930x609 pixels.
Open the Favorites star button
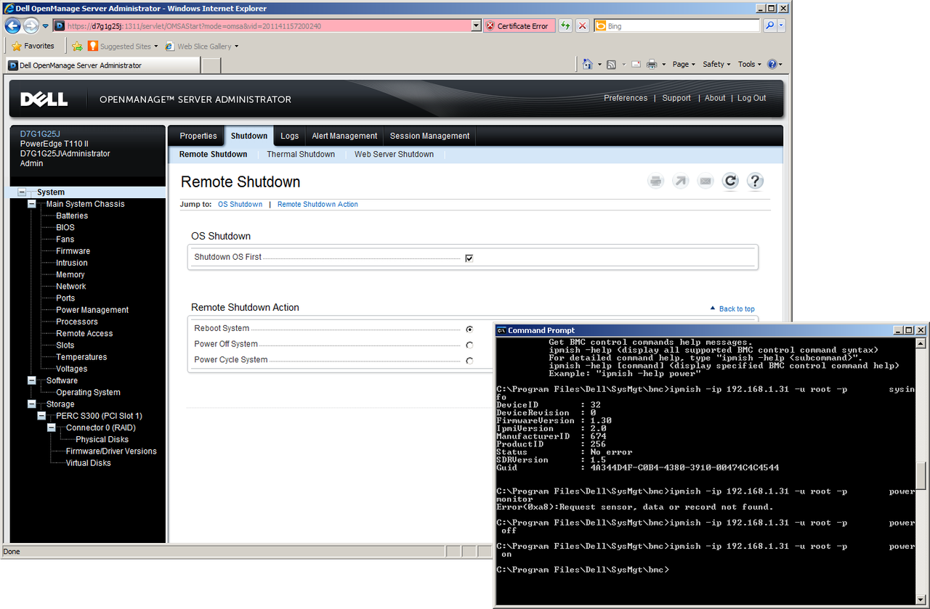(x=33, y=46)
